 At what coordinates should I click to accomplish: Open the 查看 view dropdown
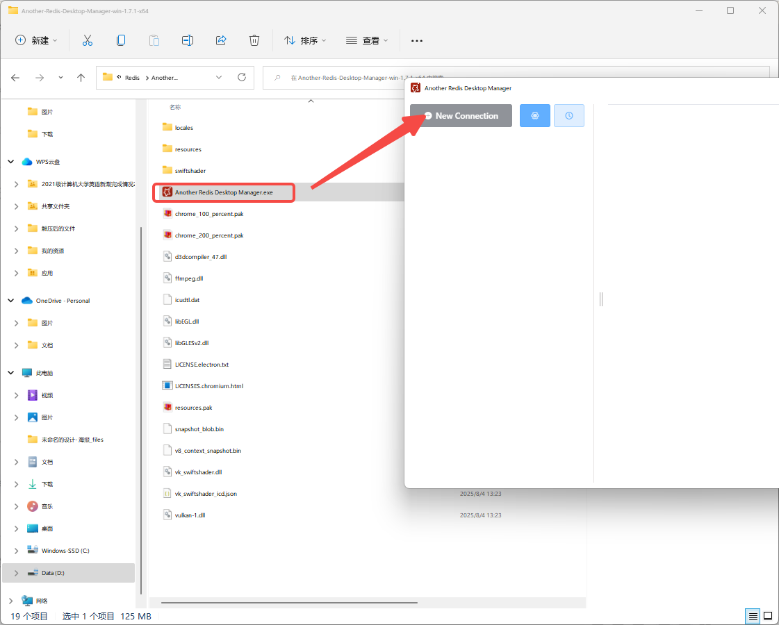367,41
